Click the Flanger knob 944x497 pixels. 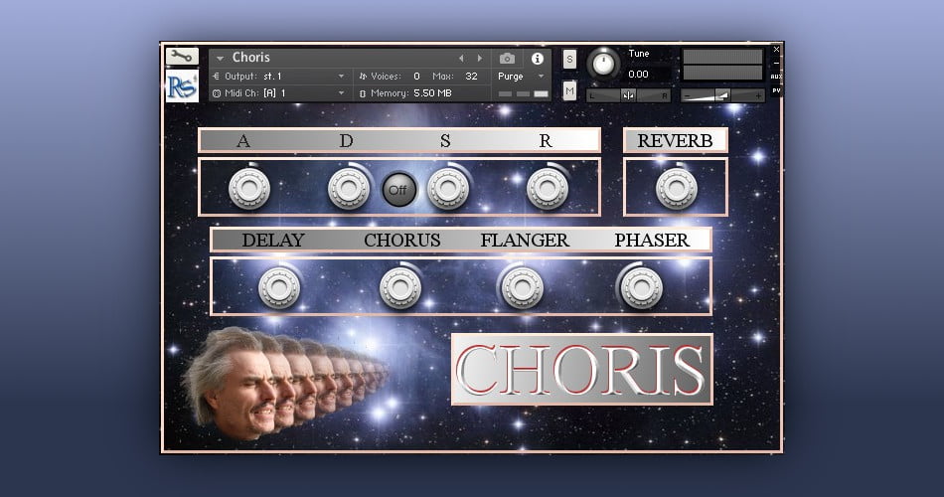tap(523, 288)
